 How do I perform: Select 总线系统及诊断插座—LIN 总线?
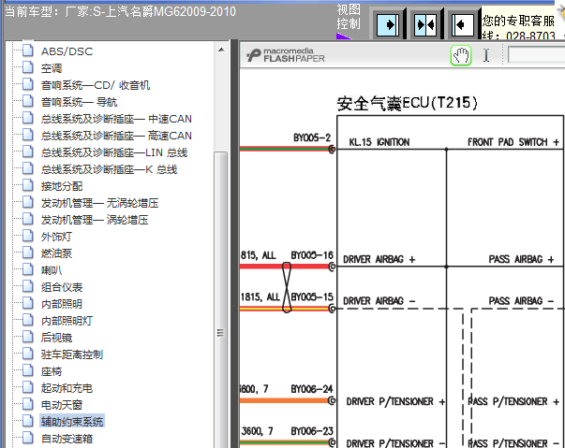click(114, 152)
